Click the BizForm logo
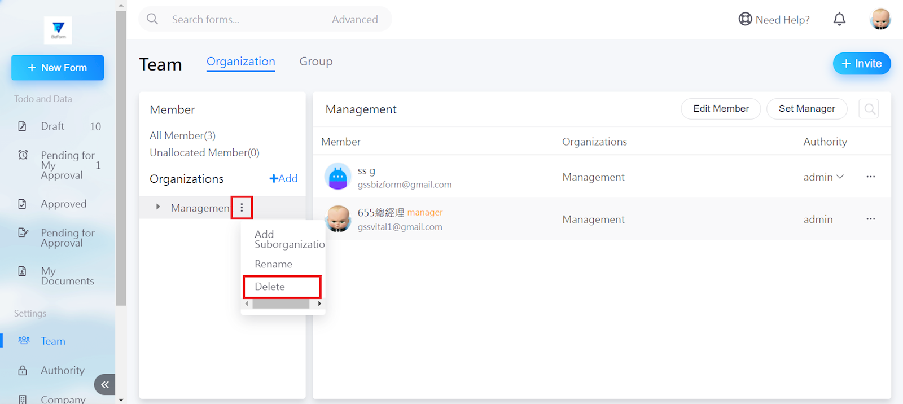 pyautogui.click(x=58, y=30)
